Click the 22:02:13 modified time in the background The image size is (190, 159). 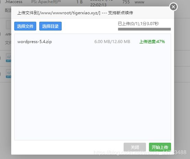tap(98, 5)
